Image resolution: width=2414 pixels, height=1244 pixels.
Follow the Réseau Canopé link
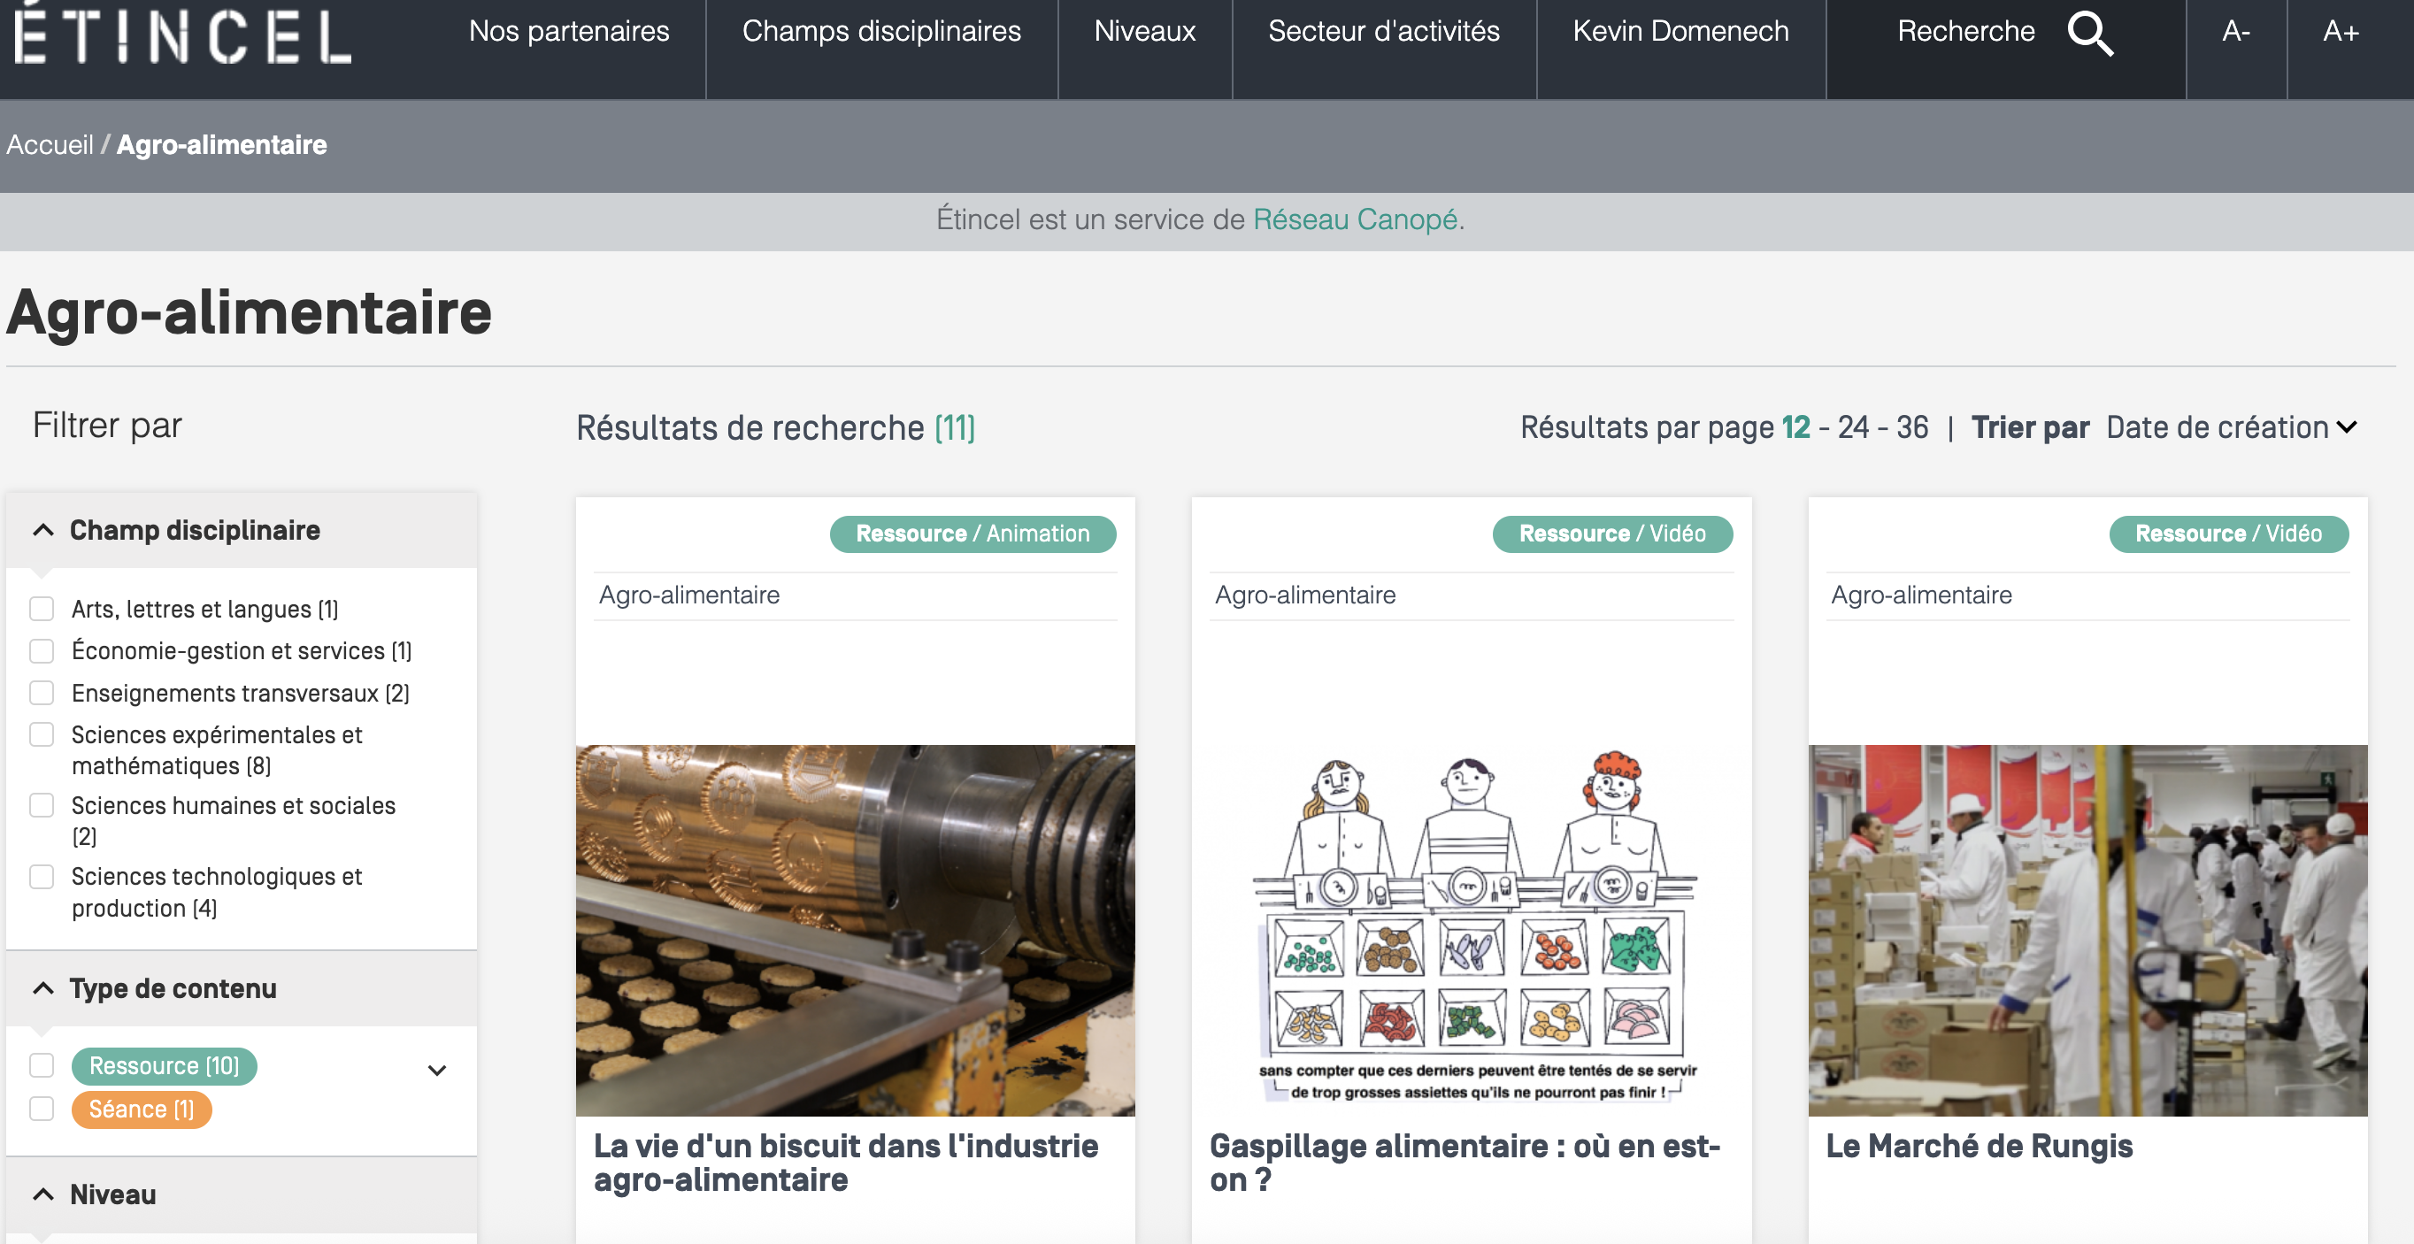coord(1354,219)
